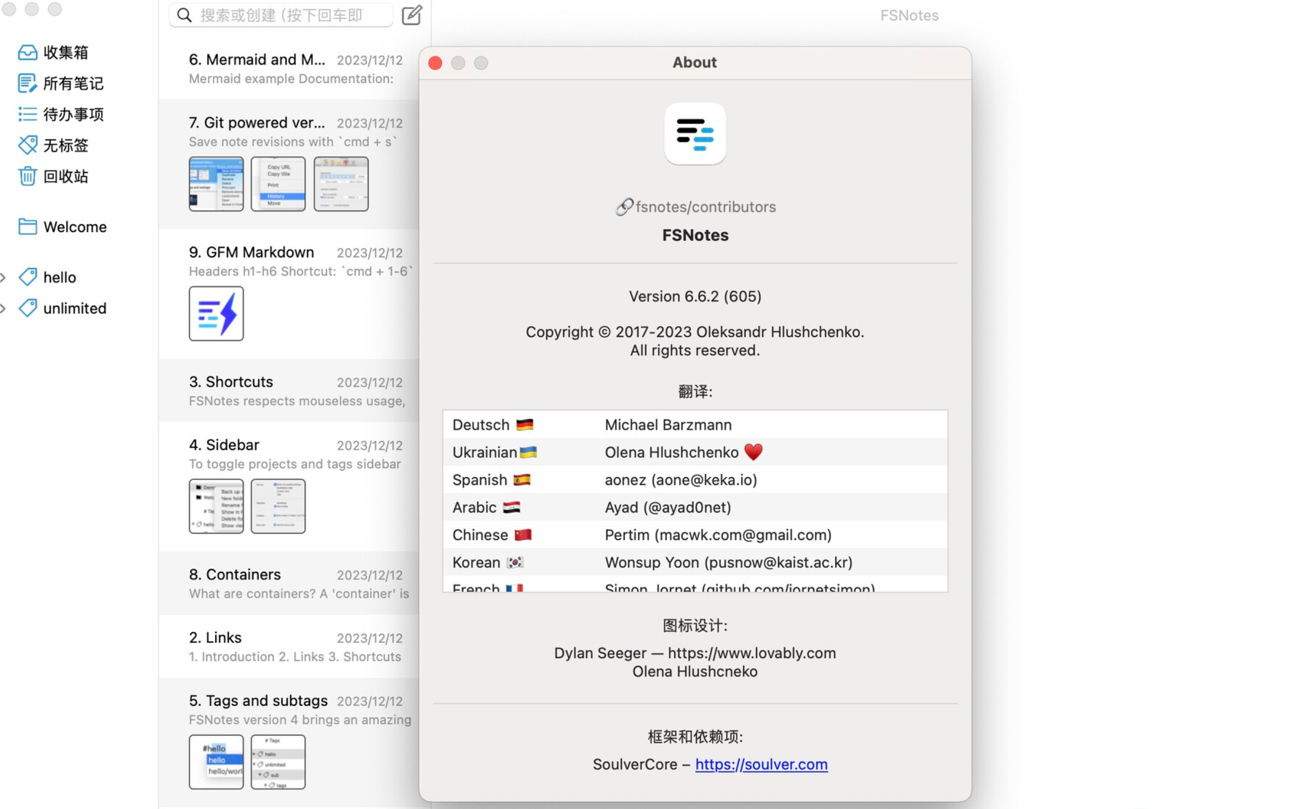Select the Arabic Ayad row

(695, 507)
